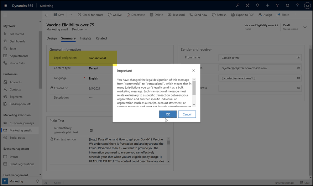Close the Important dialog with X
Image resolution: width=313 pixels, height=186 pixels.
tap(193, 70)
